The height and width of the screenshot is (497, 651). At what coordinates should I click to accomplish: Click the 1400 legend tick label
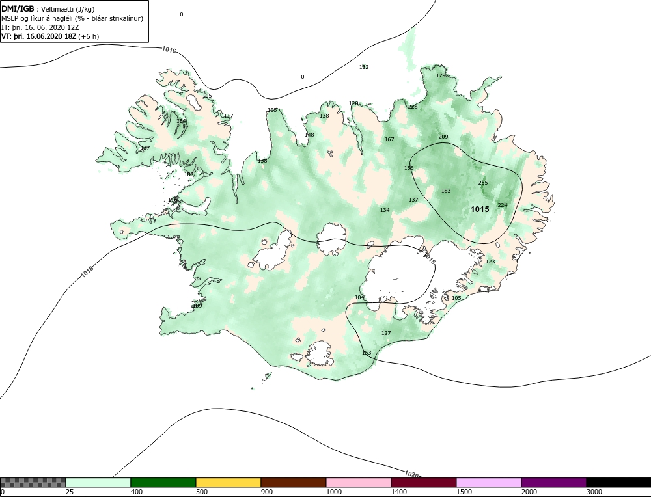click(399, 492)
